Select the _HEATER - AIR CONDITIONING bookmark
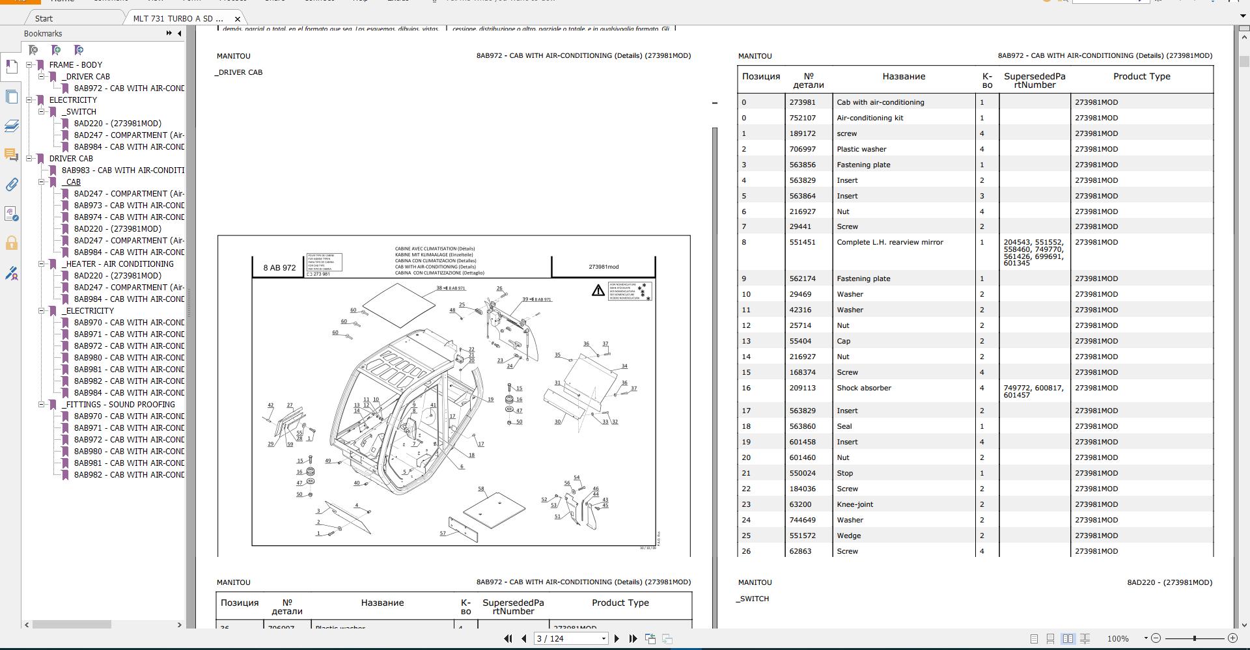This screenshot has width=1250, height=650. pyautogui.click(x=118, y=264)
